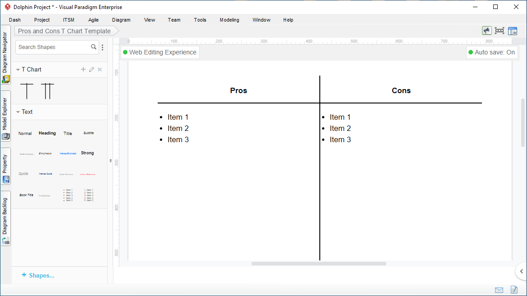This screenshot has width=527, height=296.
Task: Insert the Normal text style
Action: click(x=25, y=134)
